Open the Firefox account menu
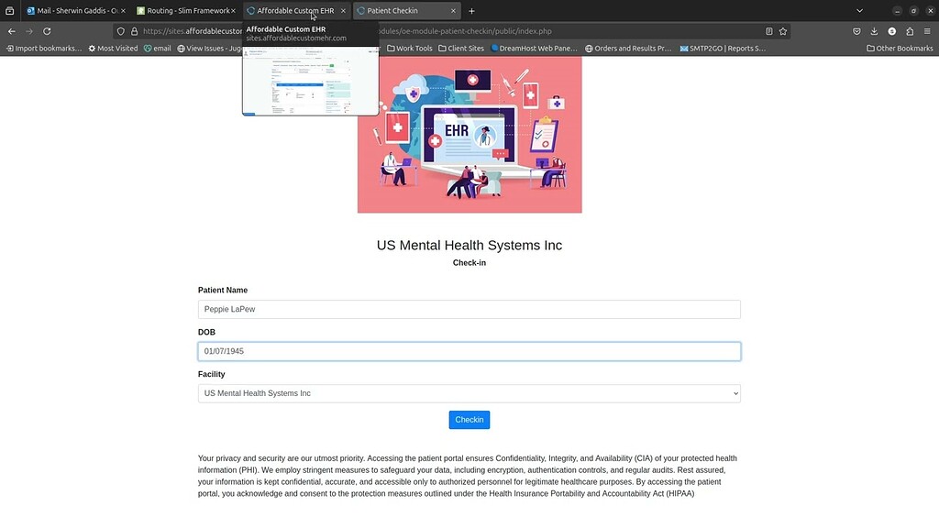The width and height of the screenshot is (939, 528). point(891,30)
